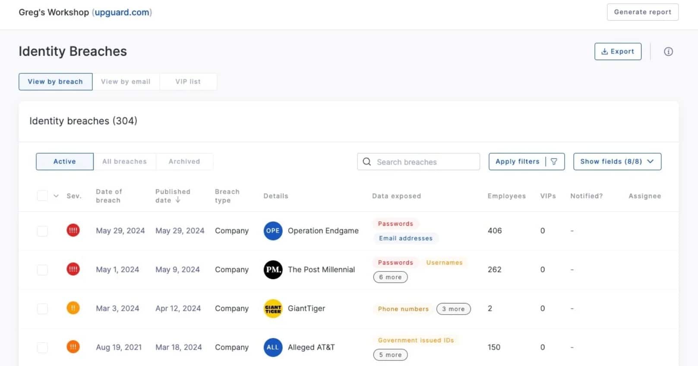Click the OPE logo for Operation Endgame
This screenshot has width=698, height=366.
273,231
